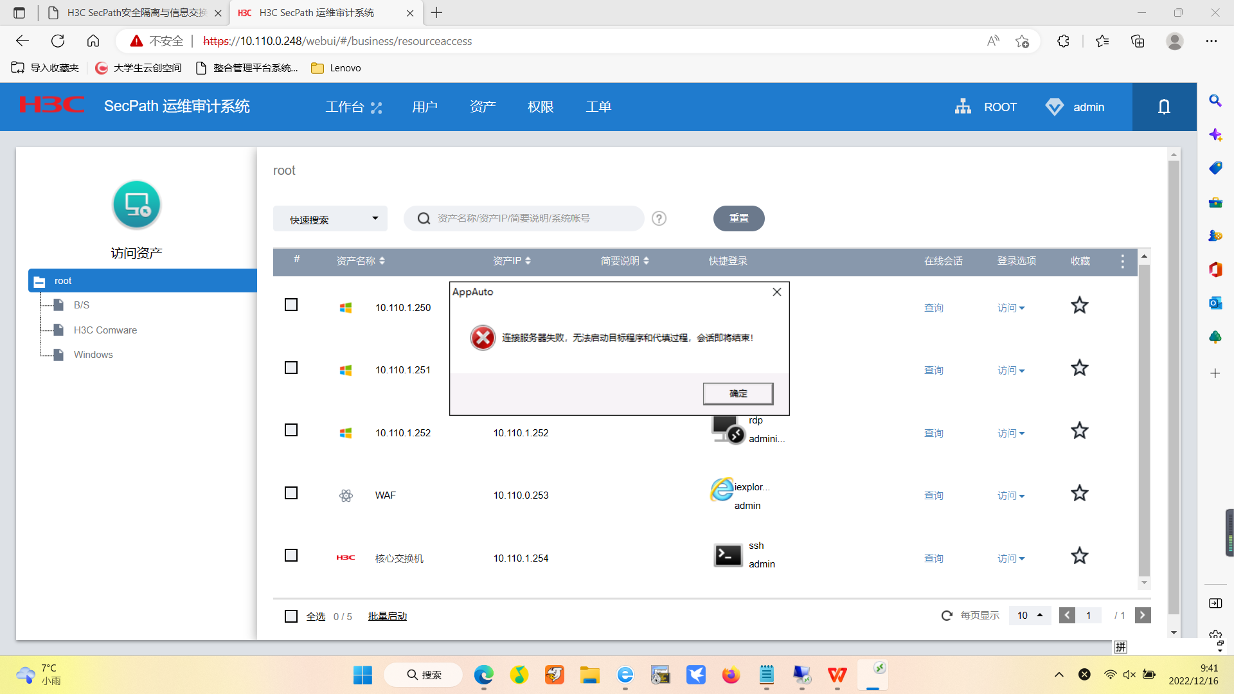The height and width of the screenshot is (694, 1234).
Task: Open the 资产 menu
Action: [483, 107]
